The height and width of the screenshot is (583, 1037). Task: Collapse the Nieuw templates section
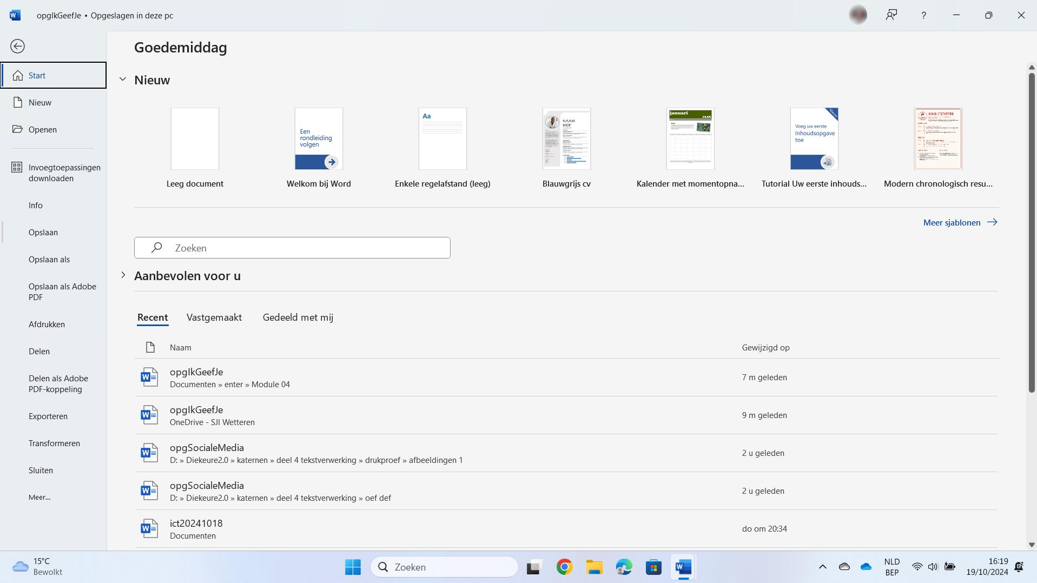123,79
